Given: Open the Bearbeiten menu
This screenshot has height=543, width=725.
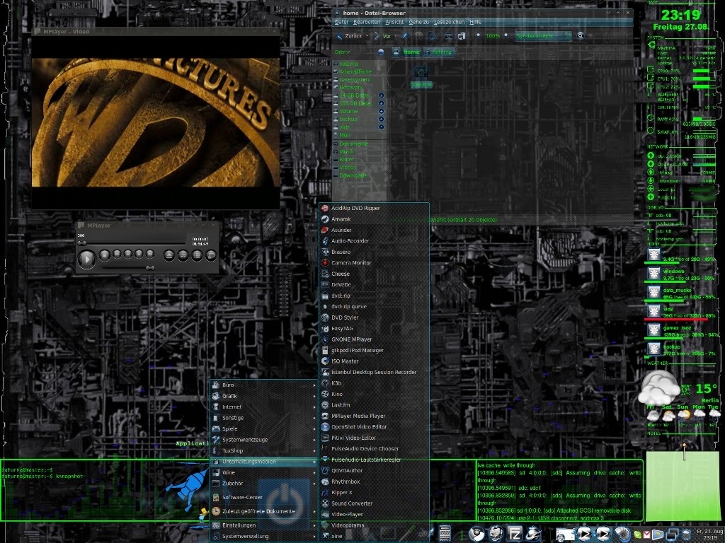Looking at the screenshot, I should click(367, 22).
